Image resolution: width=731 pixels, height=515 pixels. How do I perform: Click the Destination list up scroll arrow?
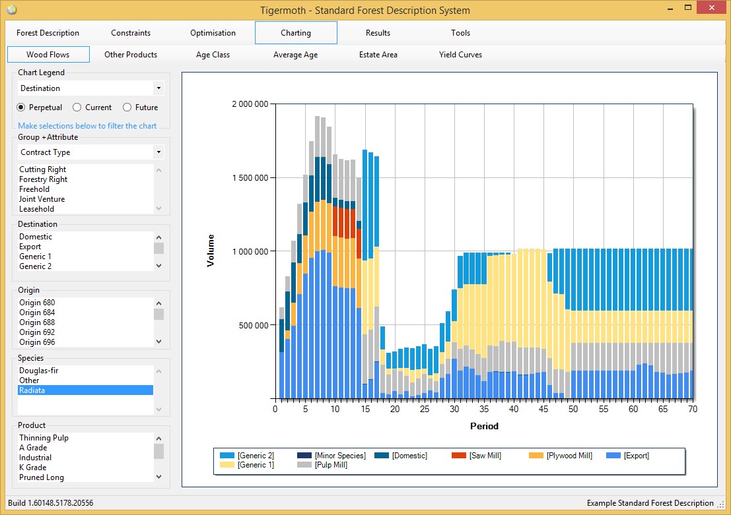[159, 237]
